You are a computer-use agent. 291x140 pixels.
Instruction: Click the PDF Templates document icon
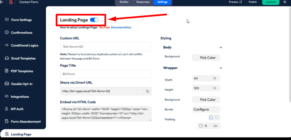pyautogui.click(x=7, y=71)
